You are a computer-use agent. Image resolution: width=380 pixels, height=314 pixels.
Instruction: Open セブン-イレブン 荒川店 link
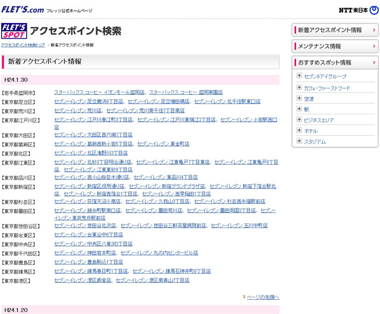click(x=78, y=111)
